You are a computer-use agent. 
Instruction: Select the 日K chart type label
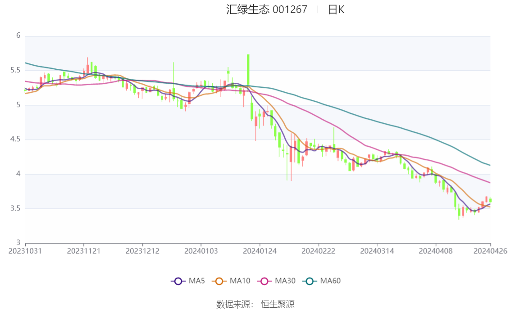coord(336,9)
